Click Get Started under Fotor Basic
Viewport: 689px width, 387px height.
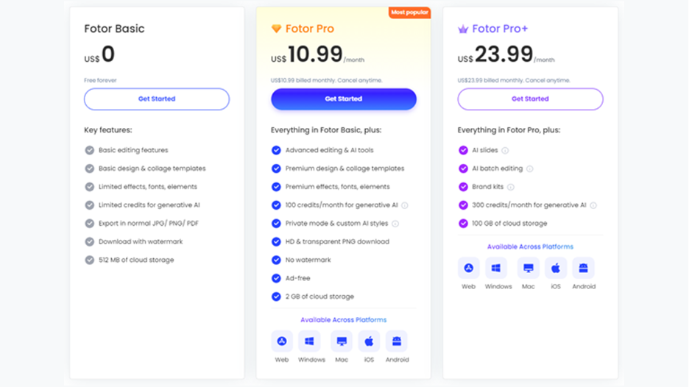click(x=157, y=99)
